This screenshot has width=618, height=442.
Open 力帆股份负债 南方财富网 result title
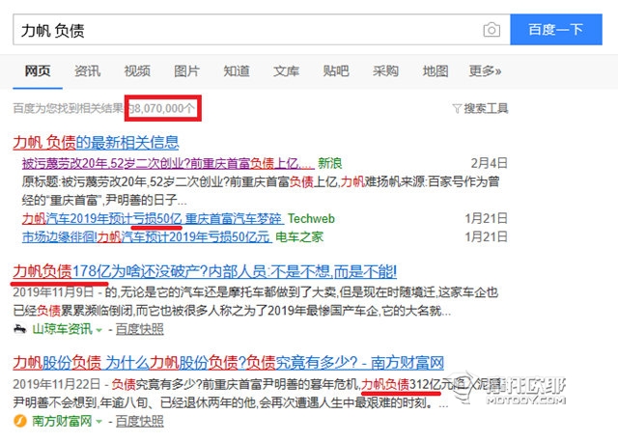point(228,363)
